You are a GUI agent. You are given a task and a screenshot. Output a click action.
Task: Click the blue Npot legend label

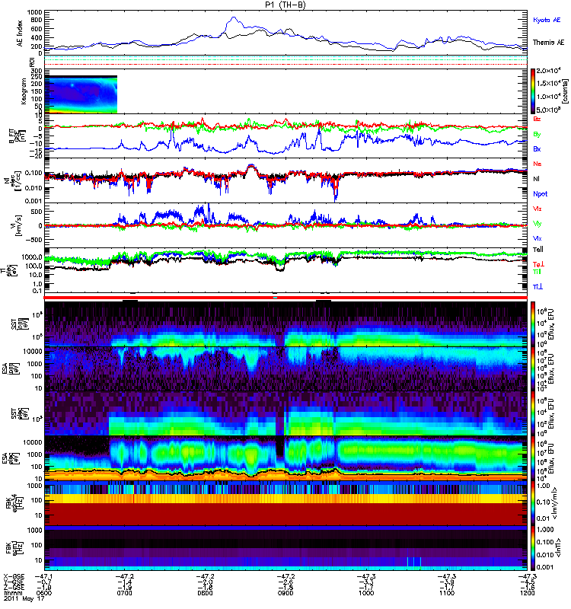tap(541, 194)
